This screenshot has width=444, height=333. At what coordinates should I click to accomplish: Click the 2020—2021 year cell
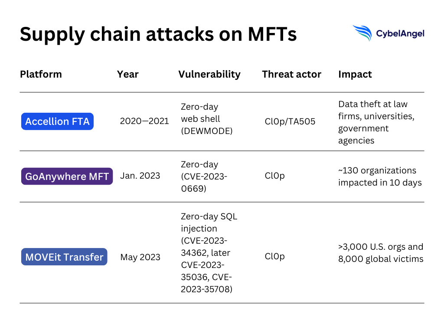[x=144, y=121]
